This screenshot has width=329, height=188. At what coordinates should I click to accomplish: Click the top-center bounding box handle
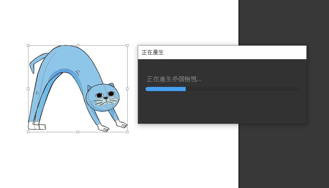click(78, 45)
